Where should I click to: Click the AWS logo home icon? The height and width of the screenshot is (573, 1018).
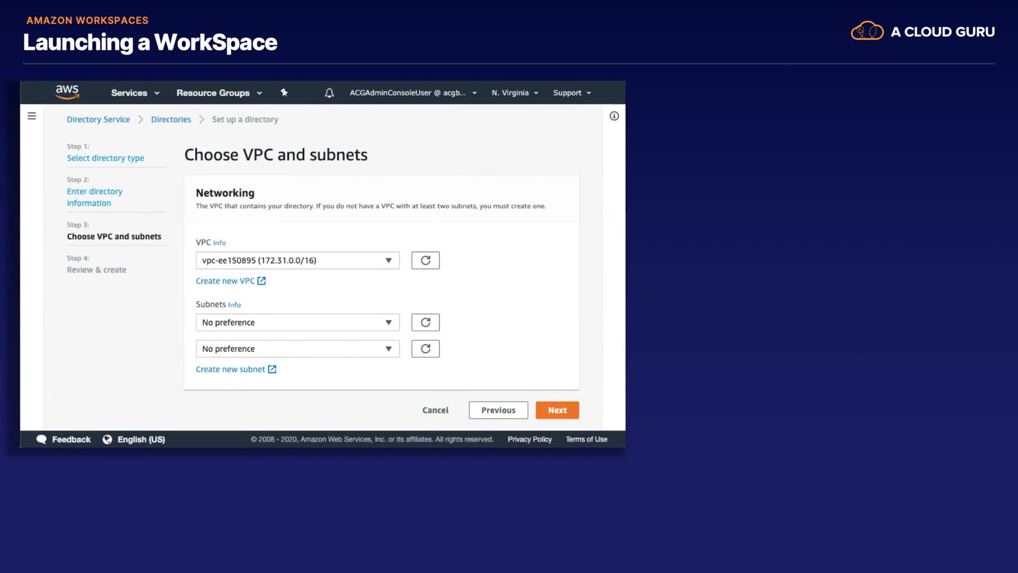(x=67, y=92)
